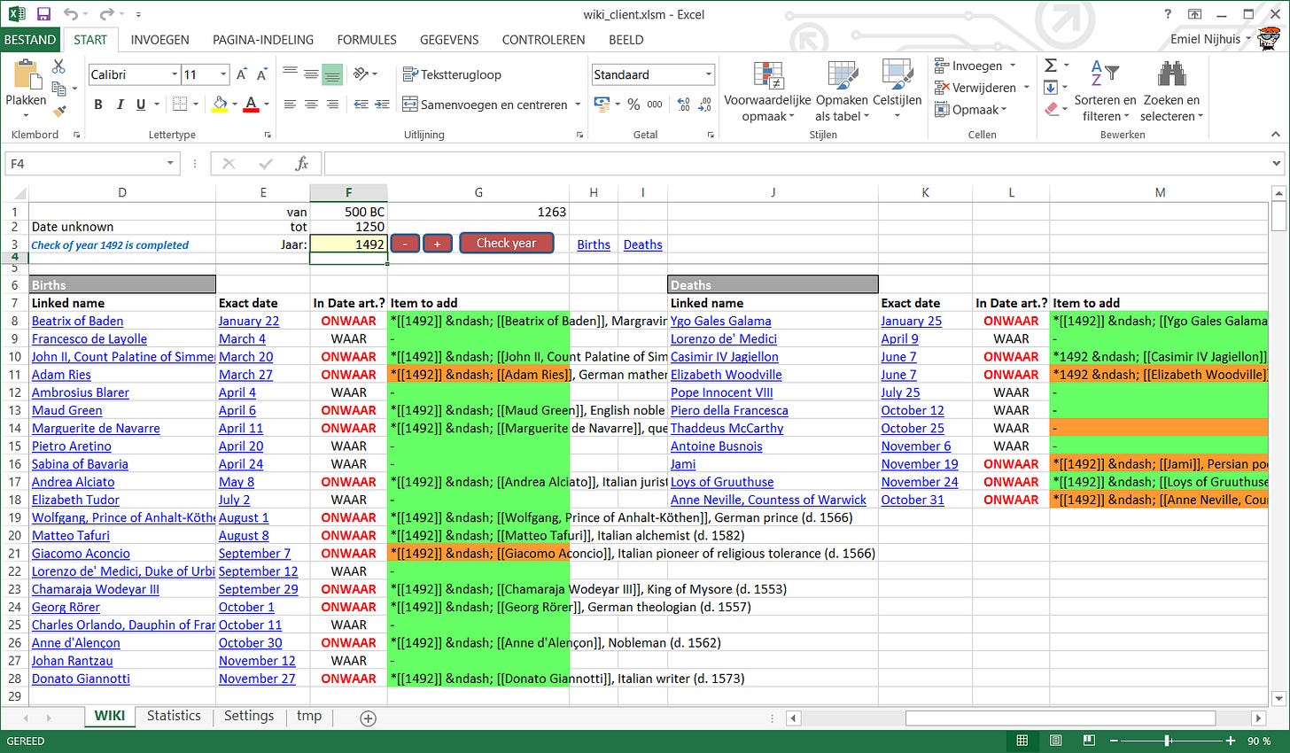Image resolution: width=1290 pixels, height=753 pixels.
Task: Follow the Beatrix of Baden hyperlink
Action: pos(77,321)
